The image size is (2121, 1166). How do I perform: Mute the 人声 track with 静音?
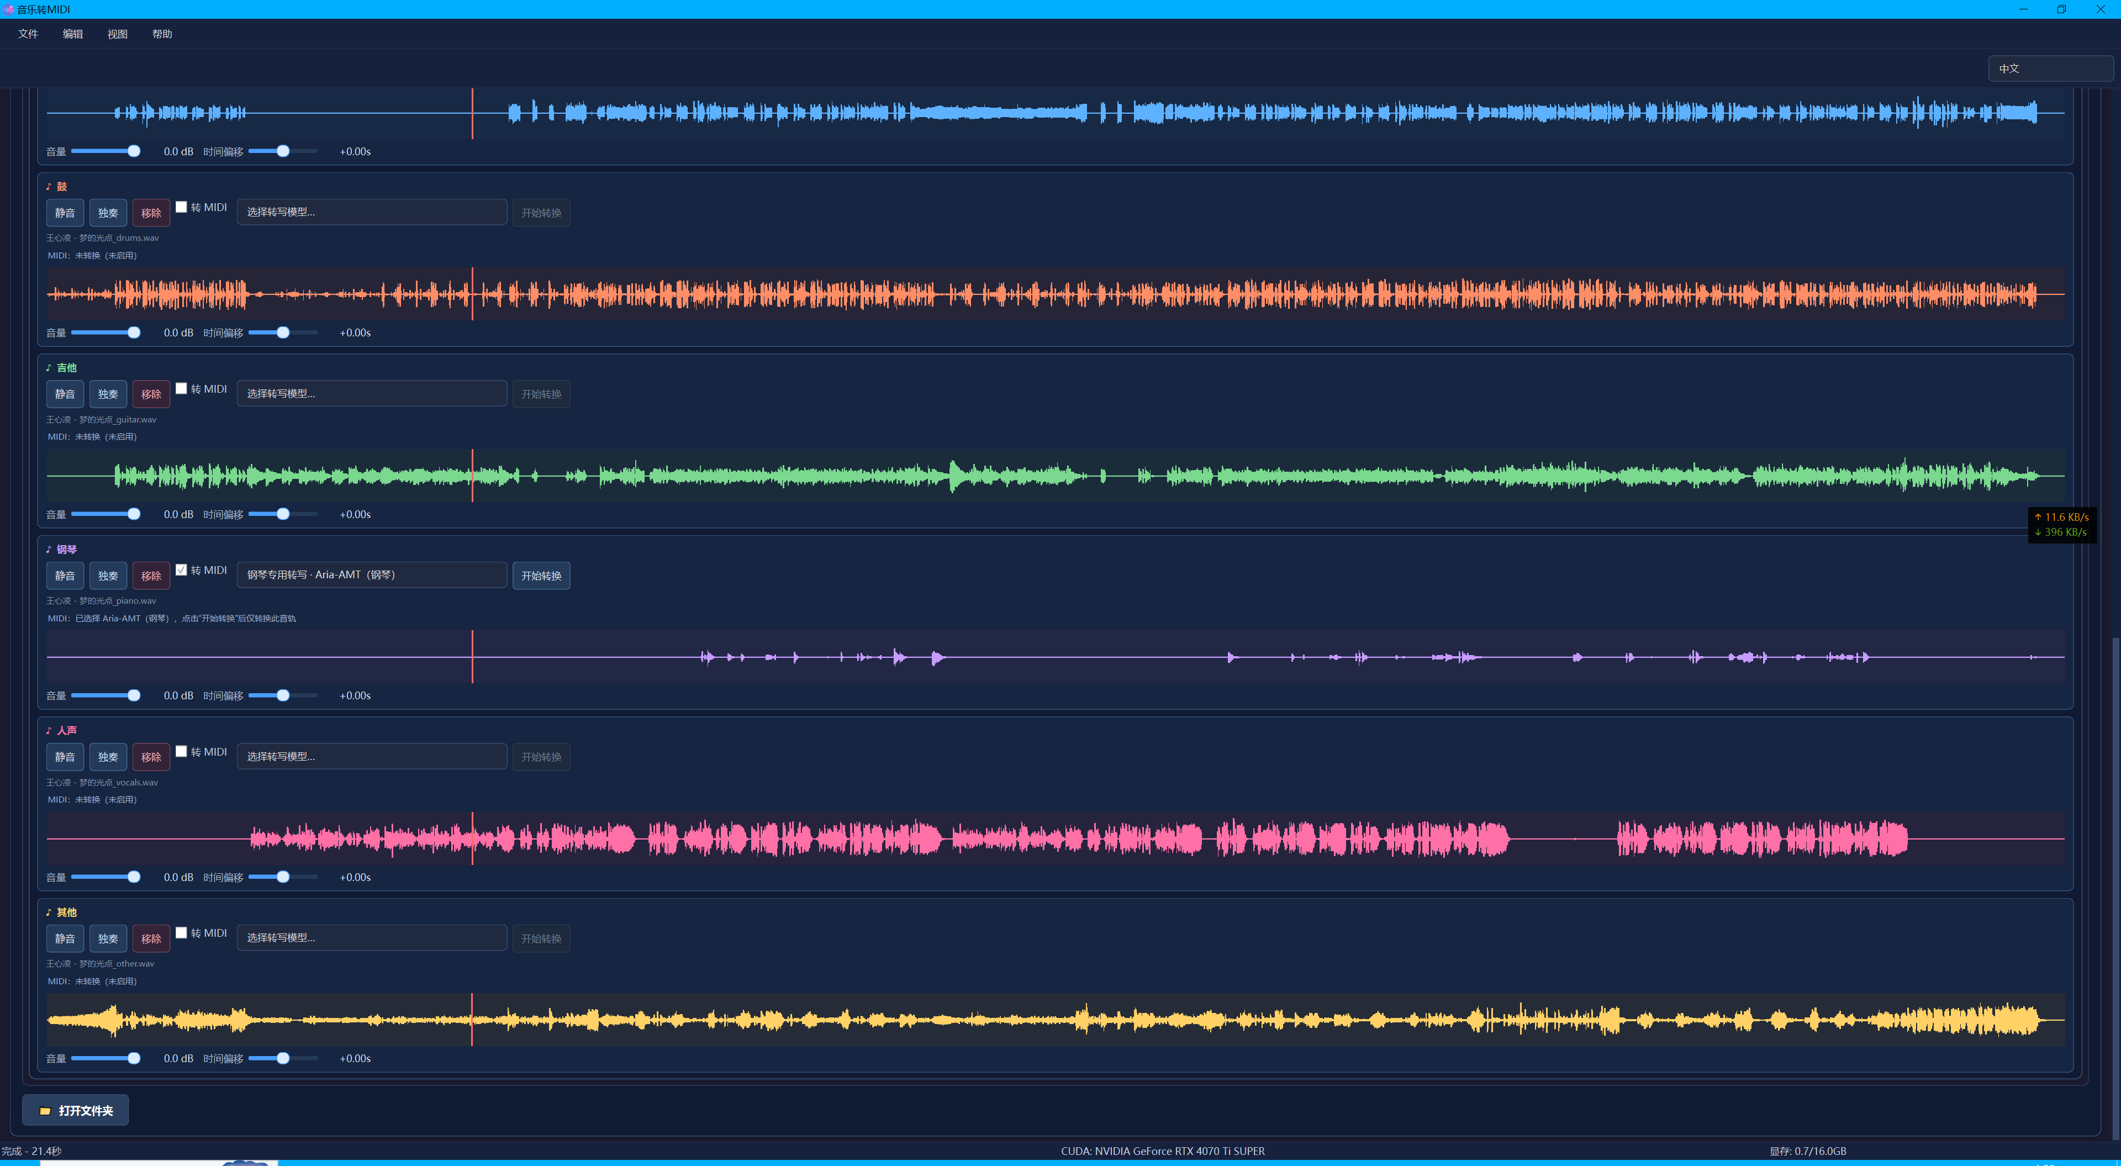(65, 757)
